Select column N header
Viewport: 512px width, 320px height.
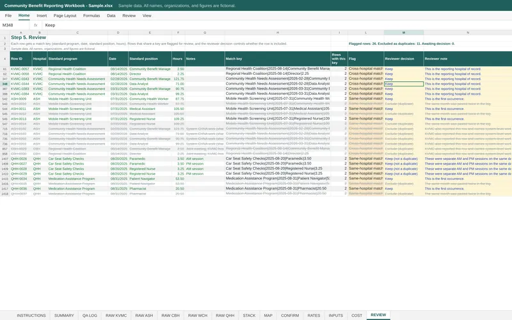pyautogui.click(x=468, y=33)
